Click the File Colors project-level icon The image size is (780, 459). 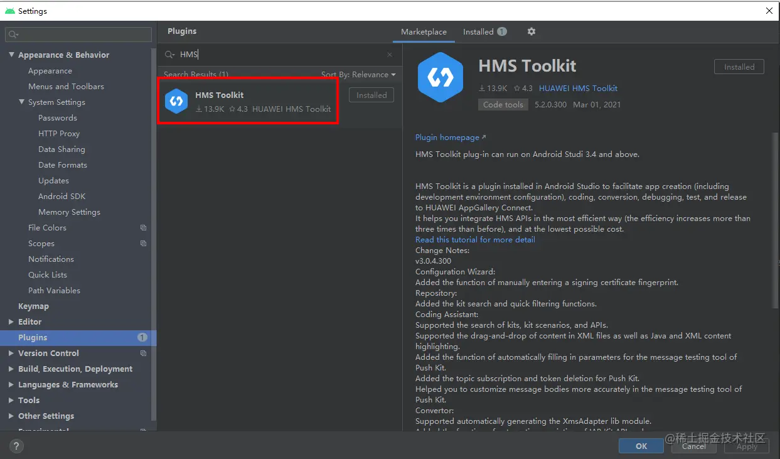coord(143,228)
